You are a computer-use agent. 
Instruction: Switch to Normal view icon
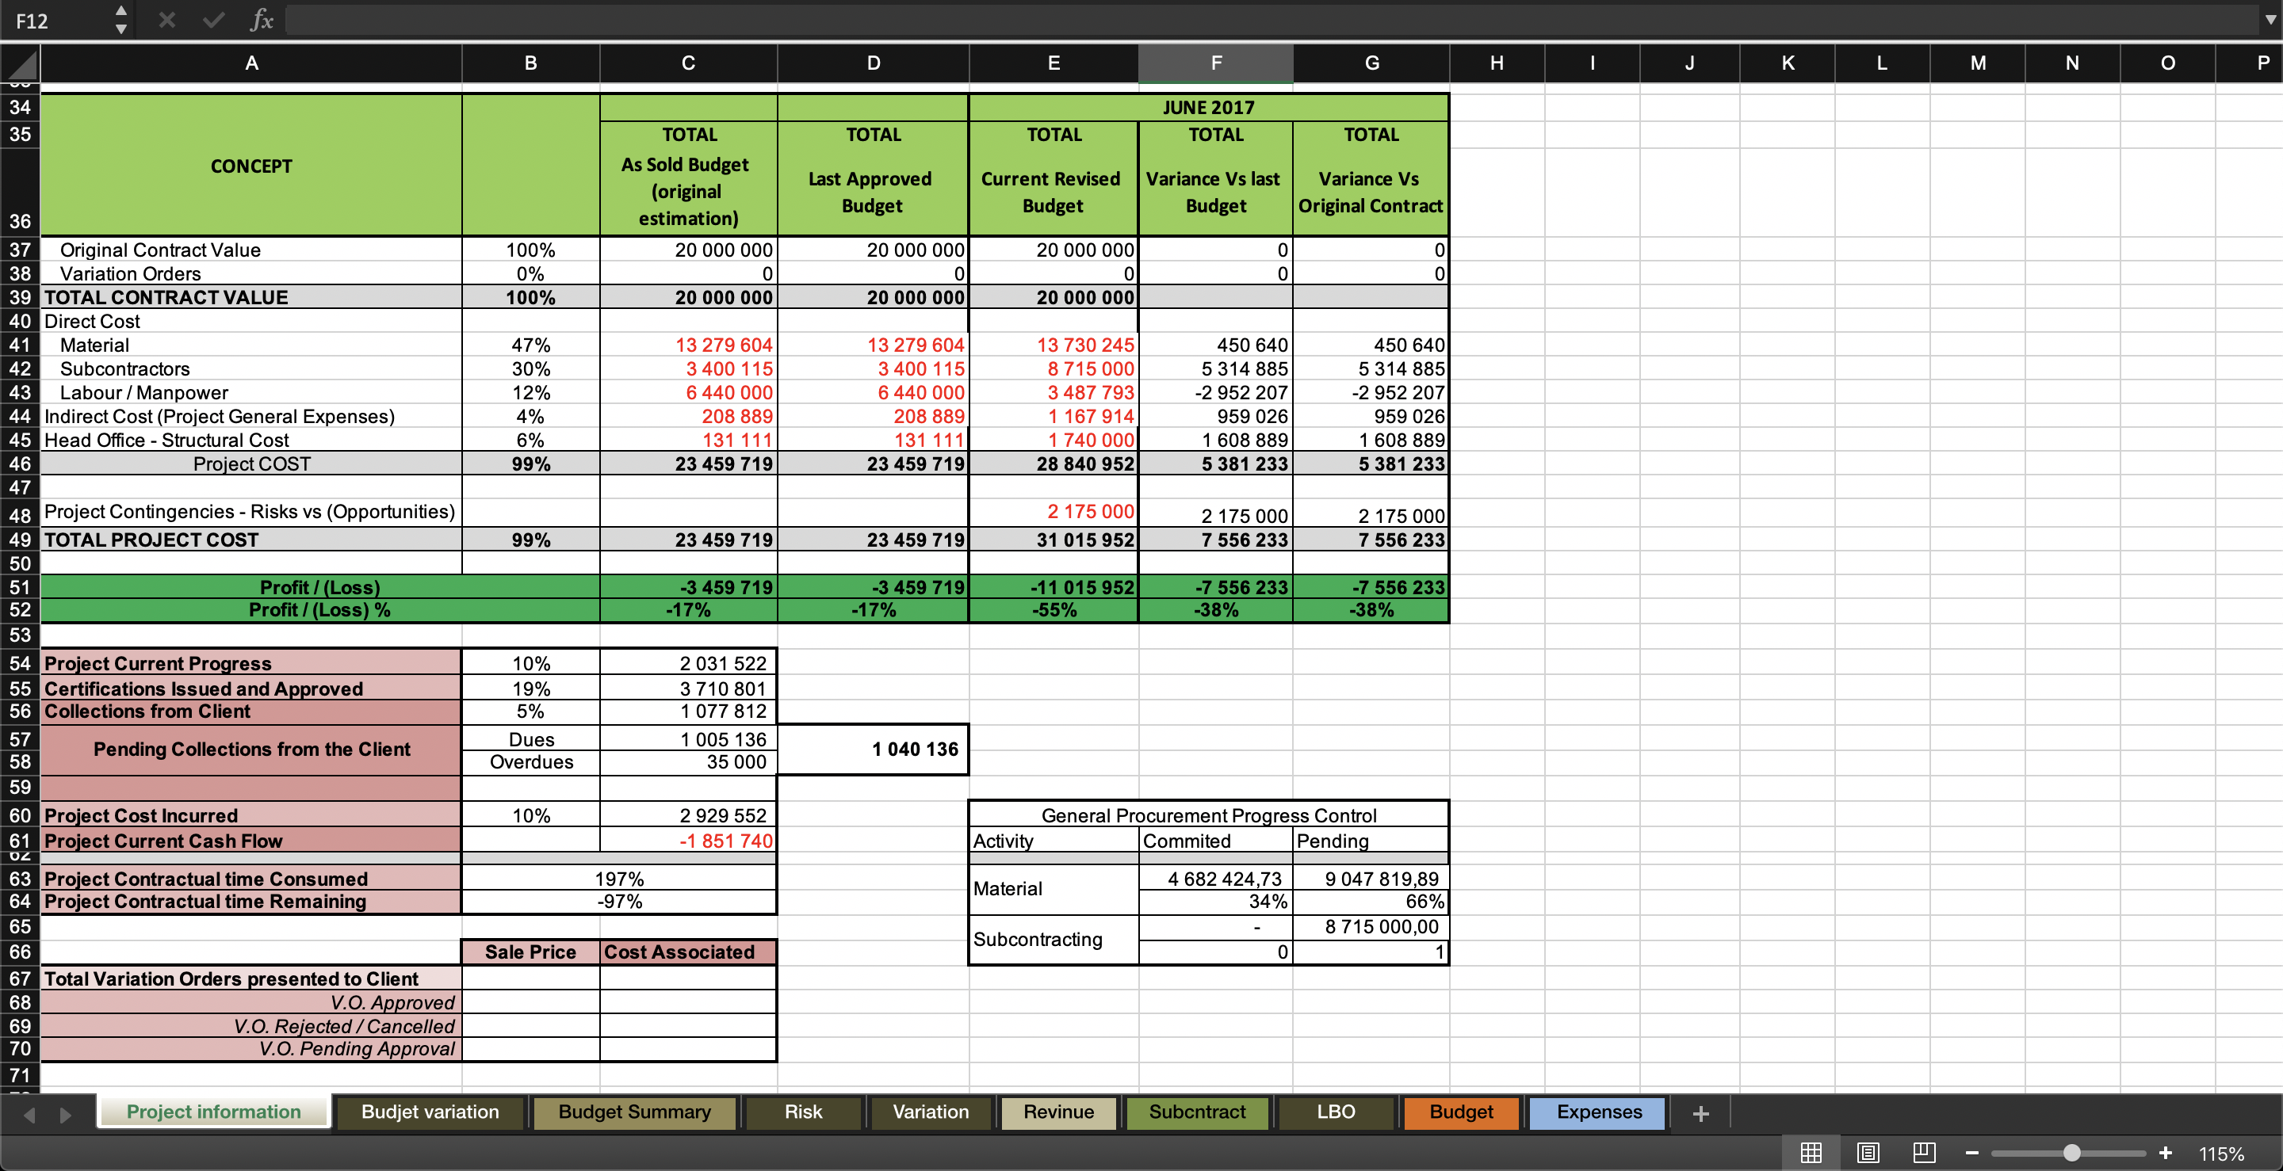tap(1811, 1153)
